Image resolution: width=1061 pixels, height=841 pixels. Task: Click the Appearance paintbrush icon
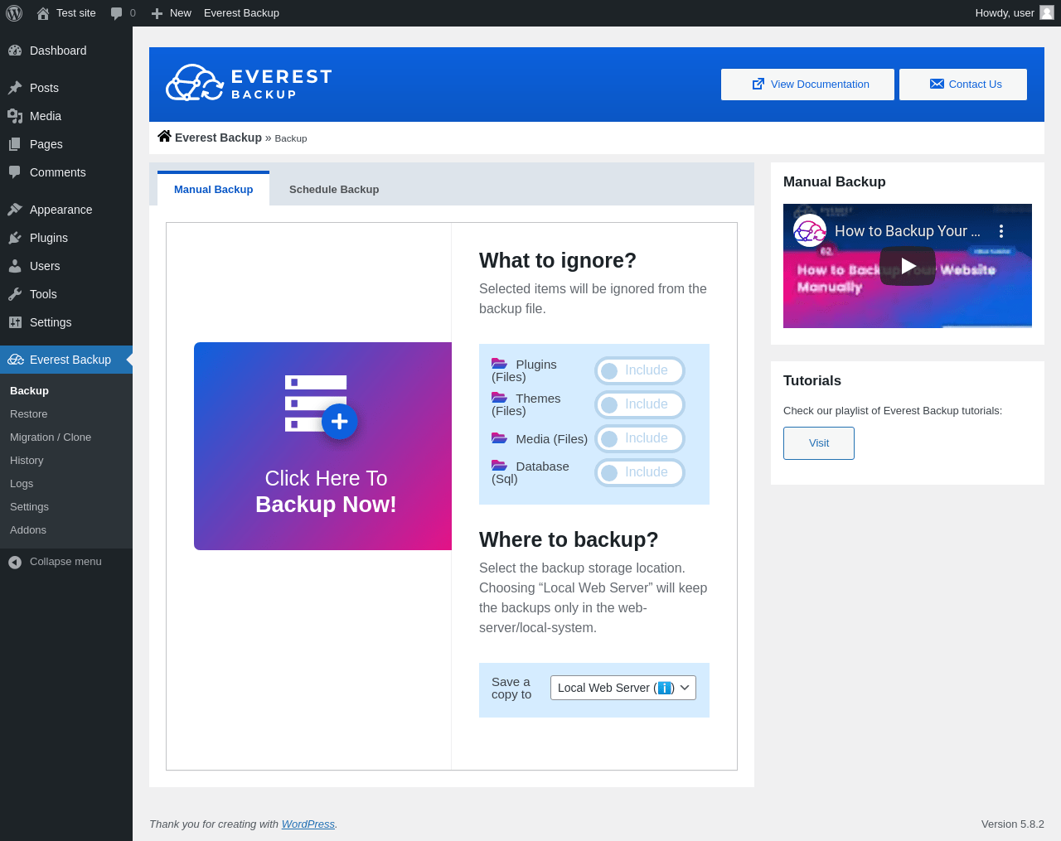point(15,210)
